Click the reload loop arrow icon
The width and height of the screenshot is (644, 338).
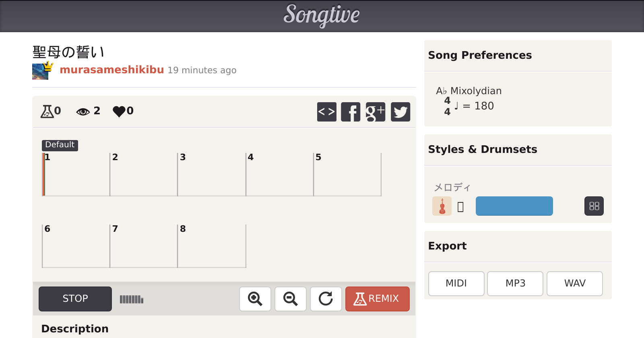click(x=326, y=299)
